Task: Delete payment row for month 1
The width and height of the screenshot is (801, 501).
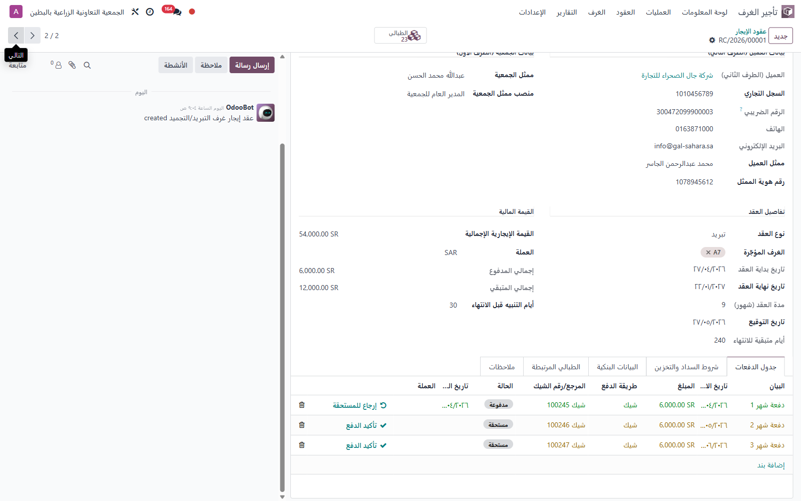Action: pos(302,405)
